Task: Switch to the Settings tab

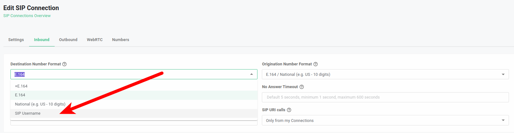Action: 16,40
